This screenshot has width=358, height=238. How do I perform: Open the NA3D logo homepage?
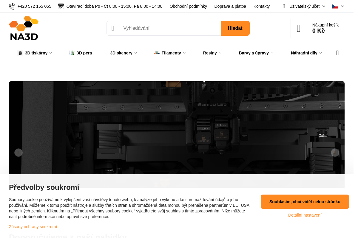point(24,28)
